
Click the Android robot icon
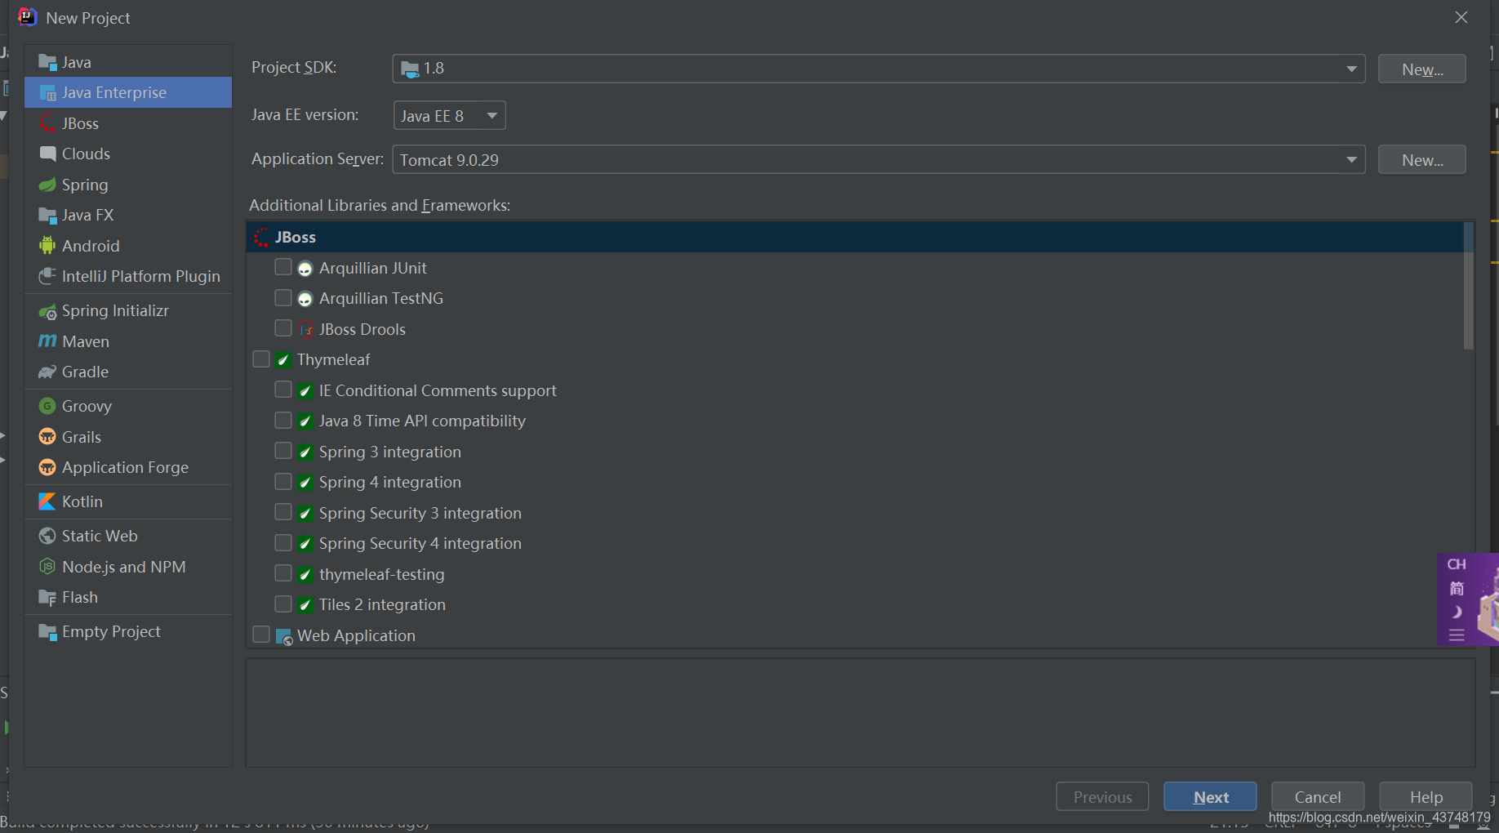47,246
